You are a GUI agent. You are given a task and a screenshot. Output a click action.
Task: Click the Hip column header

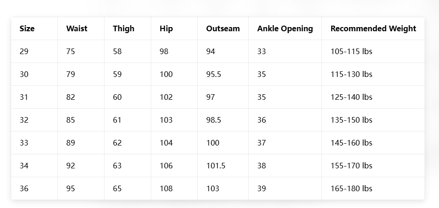tap(166, 28)
